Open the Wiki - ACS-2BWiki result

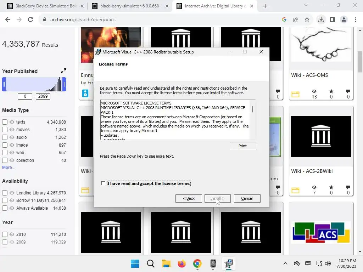click(312, 171)
